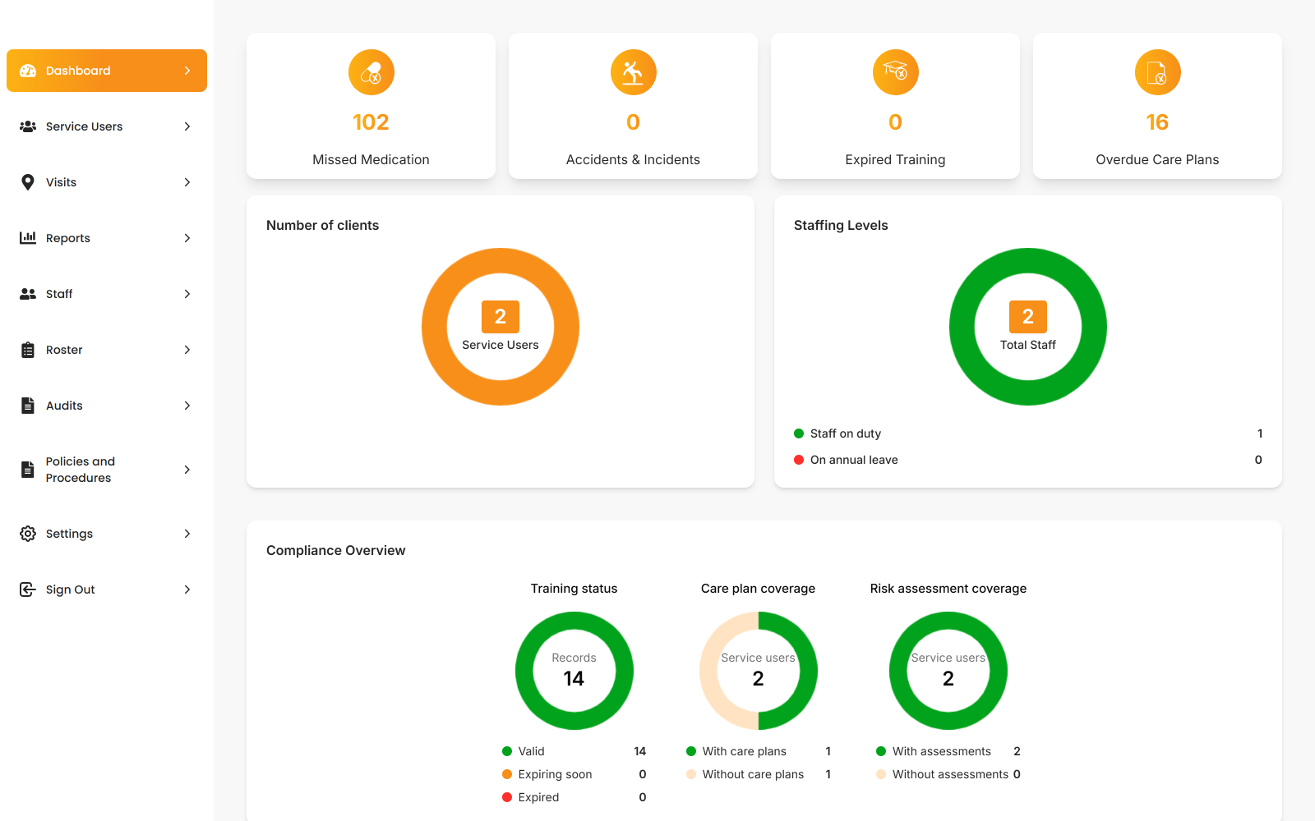
Task: Toggle the Expiring soon legend in Training status
Action: pos(554,773)
